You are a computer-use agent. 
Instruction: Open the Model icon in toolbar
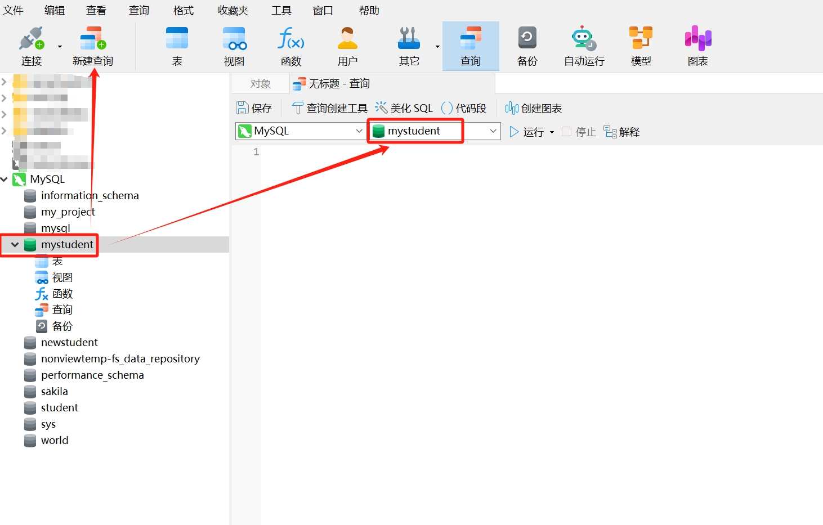(x=641, y=39)
